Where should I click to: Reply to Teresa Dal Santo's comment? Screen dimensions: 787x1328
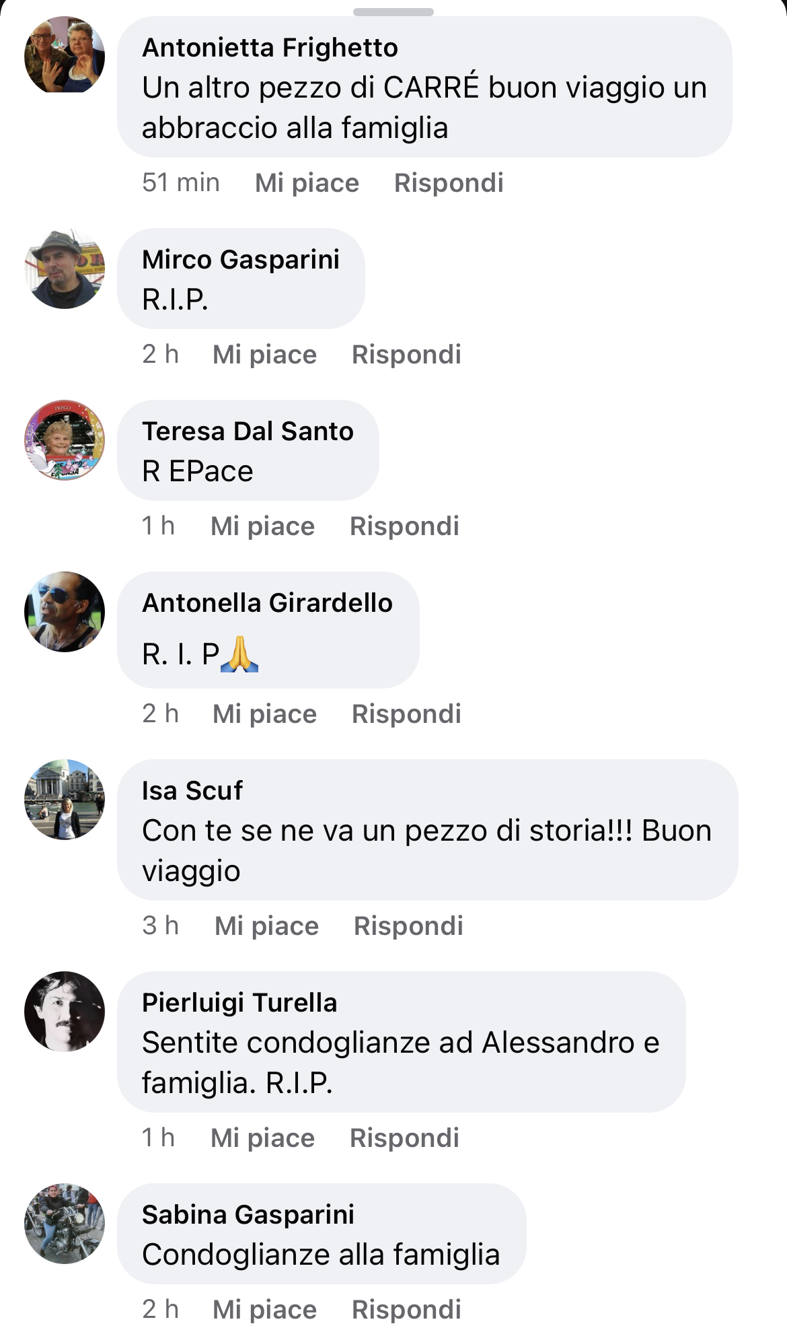404,526
